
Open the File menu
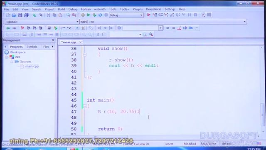tap(7, 9)
